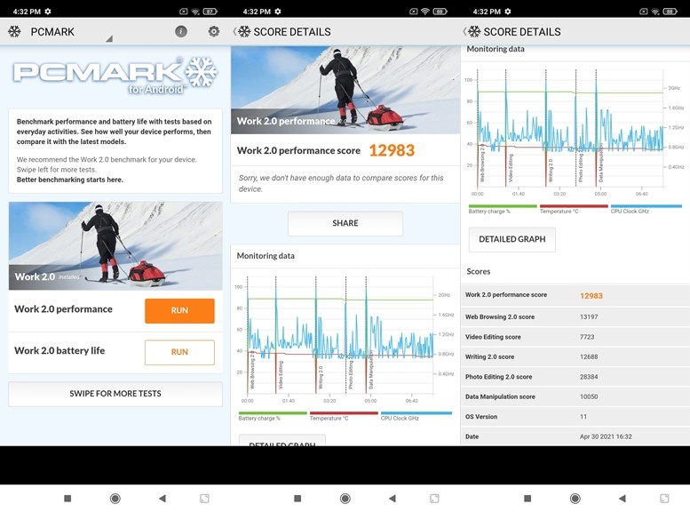This screenshot has width=690, height=512.
Task: Tap the not enough data comparison message
Action: (341, 183)
